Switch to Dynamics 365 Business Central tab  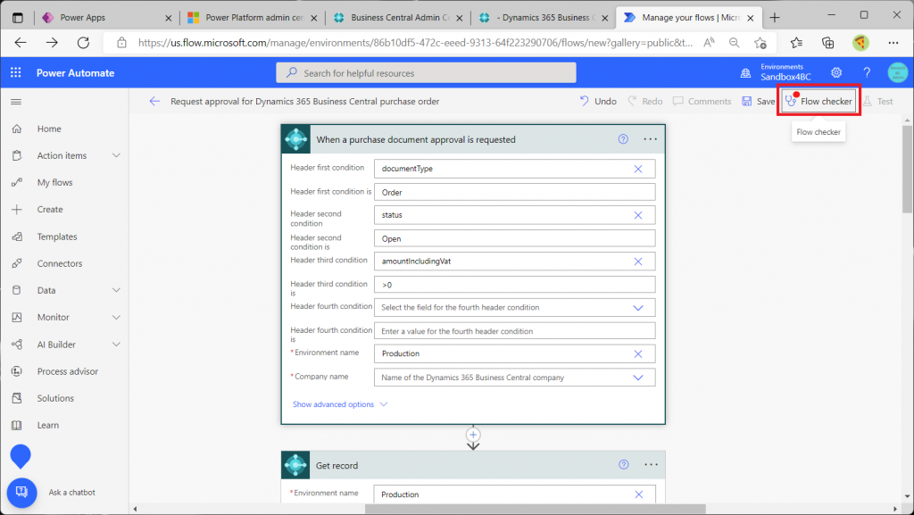[544, 18]
